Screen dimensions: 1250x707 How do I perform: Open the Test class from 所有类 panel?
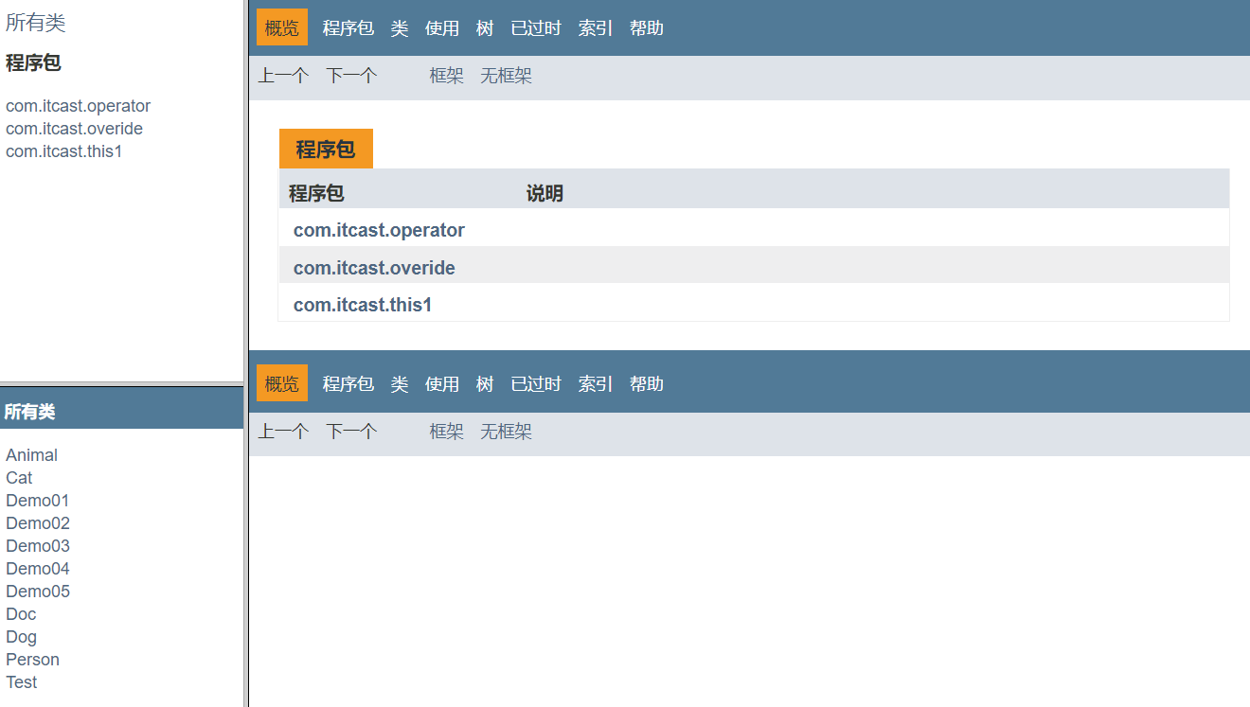pos(21,681)
